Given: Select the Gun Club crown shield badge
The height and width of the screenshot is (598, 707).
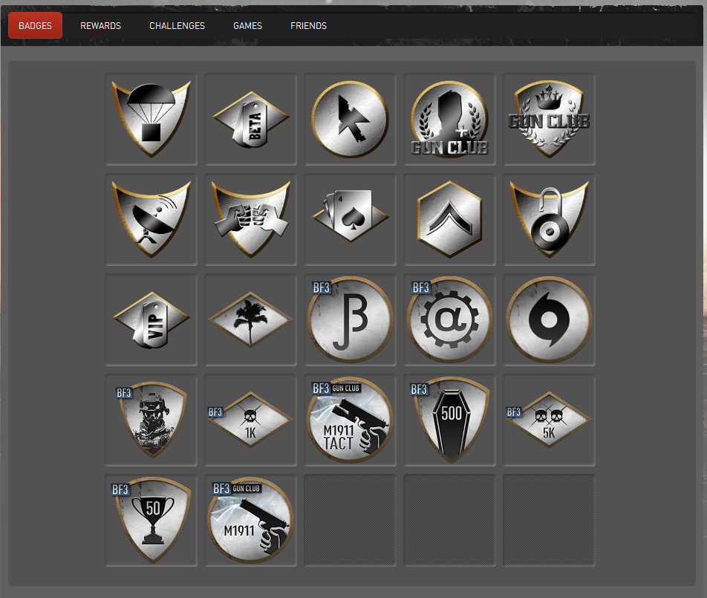Looking at the screenshot, I should pyautogui.click(x=550, y=120).
